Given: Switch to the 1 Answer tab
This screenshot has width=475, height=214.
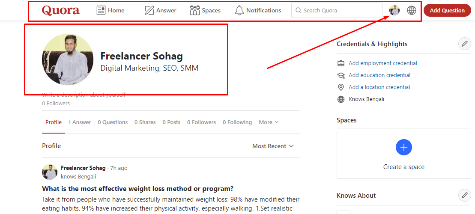Looking at the screenshot, I should pyautogui.click(x=80, y=122).
